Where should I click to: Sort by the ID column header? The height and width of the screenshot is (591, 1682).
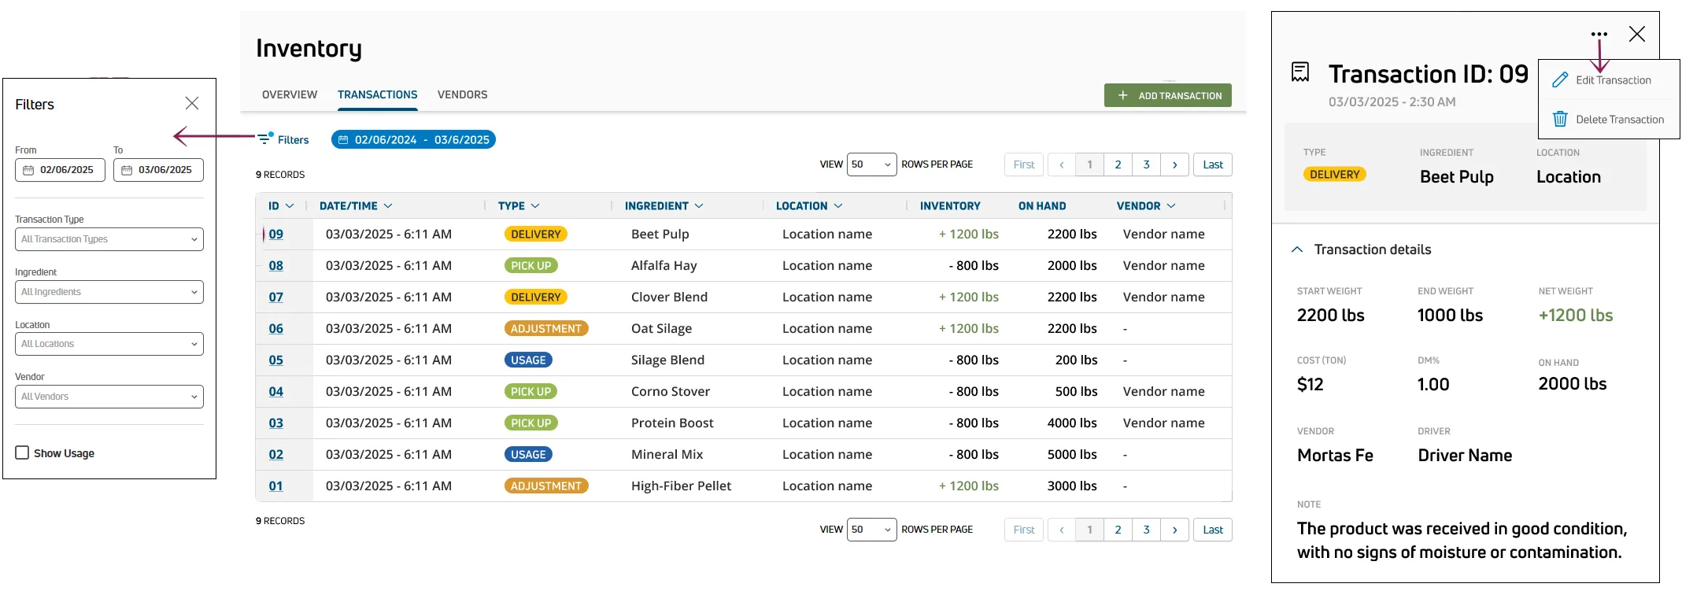[x=281, y=206]
